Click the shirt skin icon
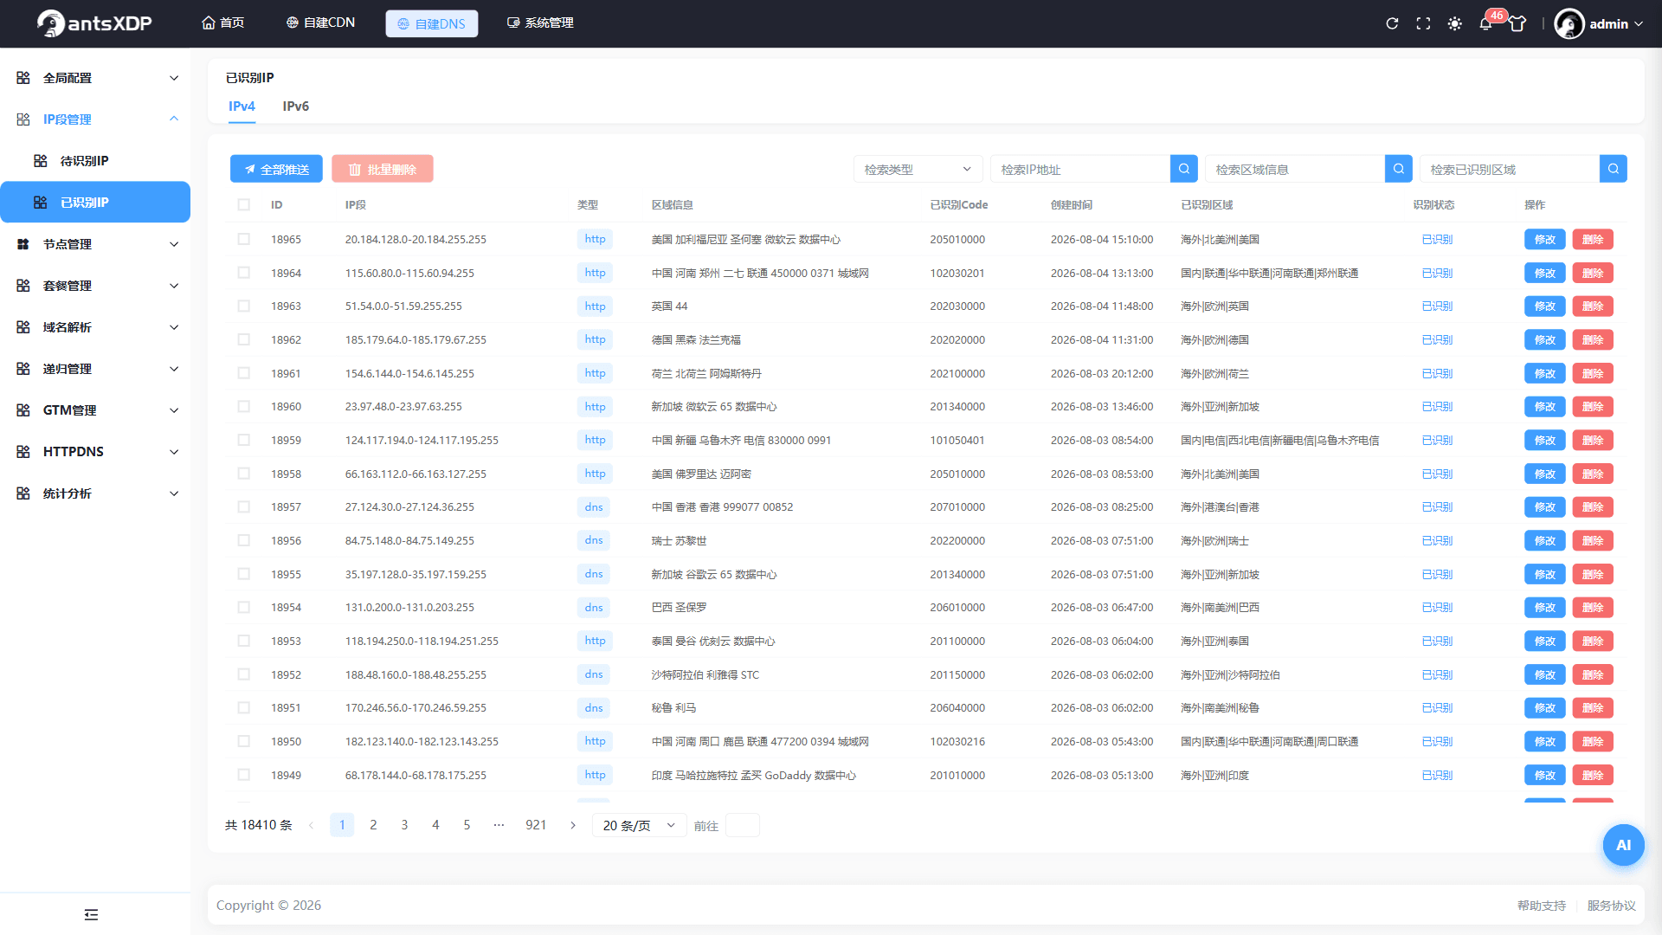This screenshot has width=1662, height=935. 1517,23
